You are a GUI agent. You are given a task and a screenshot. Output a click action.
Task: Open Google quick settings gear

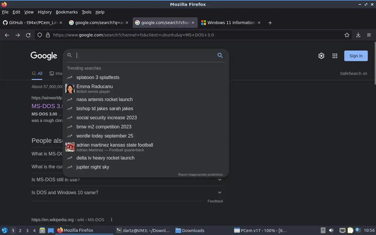(x=321, y=56)
